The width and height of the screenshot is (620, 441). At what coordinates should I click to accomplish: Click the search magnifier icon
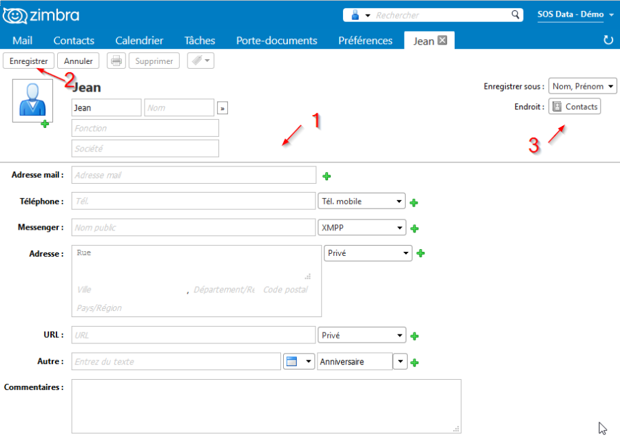click(x=515, y=14)
